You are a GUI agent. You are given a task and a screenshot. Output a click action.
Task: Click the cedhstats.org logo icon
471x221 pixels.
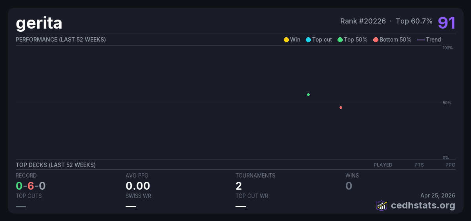click(382, 205)
